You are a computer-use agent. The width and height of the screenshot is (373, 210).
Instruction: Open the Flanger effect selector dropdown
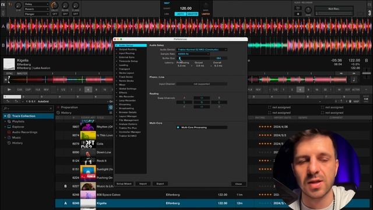37,14
